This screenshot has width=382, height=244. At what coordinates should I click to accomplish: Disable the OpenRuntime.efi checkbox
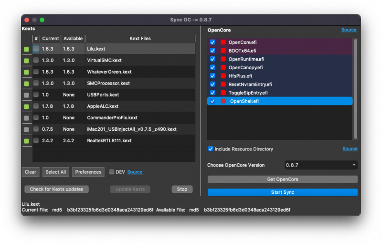tap(212, 59)
